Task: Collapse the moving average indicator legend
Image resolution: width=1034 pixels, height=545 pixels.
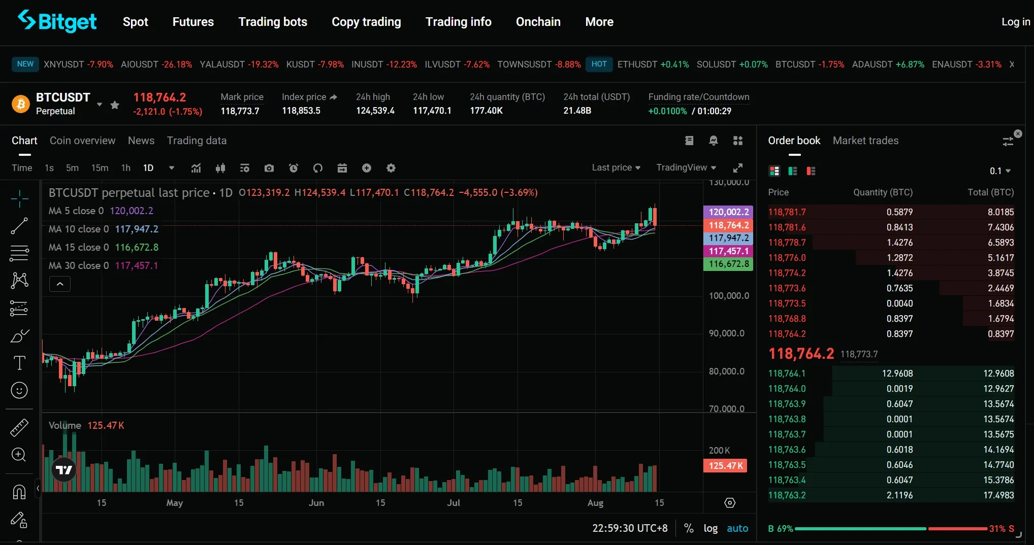Action: click(60, 284)
